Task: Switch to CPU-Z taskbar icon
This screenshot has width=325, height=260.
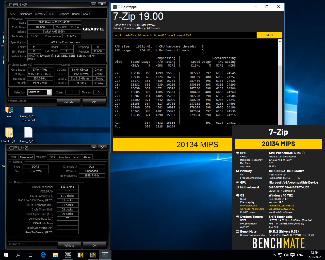Action: point(68,255)
